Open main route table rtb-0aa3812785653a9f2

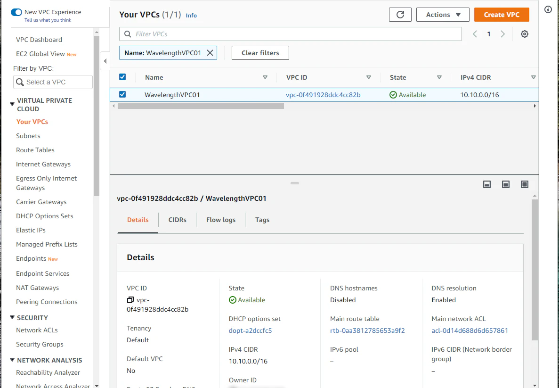pyautogui.click(x=367, y=330)
